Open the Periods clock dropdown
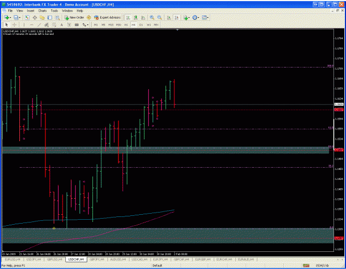 pyautogui.click(x=195, y=17)
